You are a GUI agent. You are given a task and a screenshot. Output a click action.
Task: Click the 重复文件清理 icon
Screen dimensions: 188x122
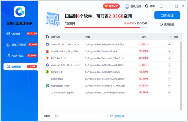tap(8, 44)
